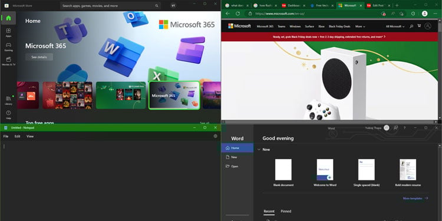Viewport: 442px width, 221px height.
Task: Refresh the page in Edge
Action: (x=238, y=14)
